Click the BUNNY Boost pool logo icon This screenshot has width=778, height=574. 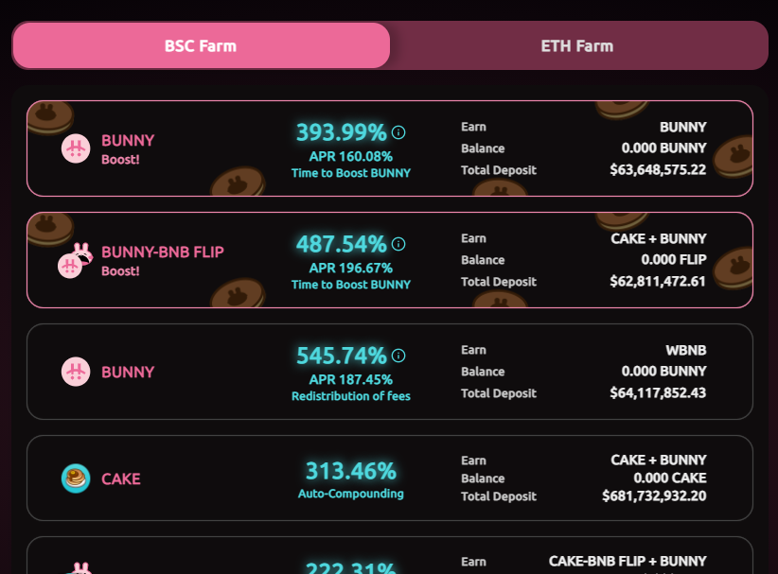pyautogui.click(x=76, y=148)
